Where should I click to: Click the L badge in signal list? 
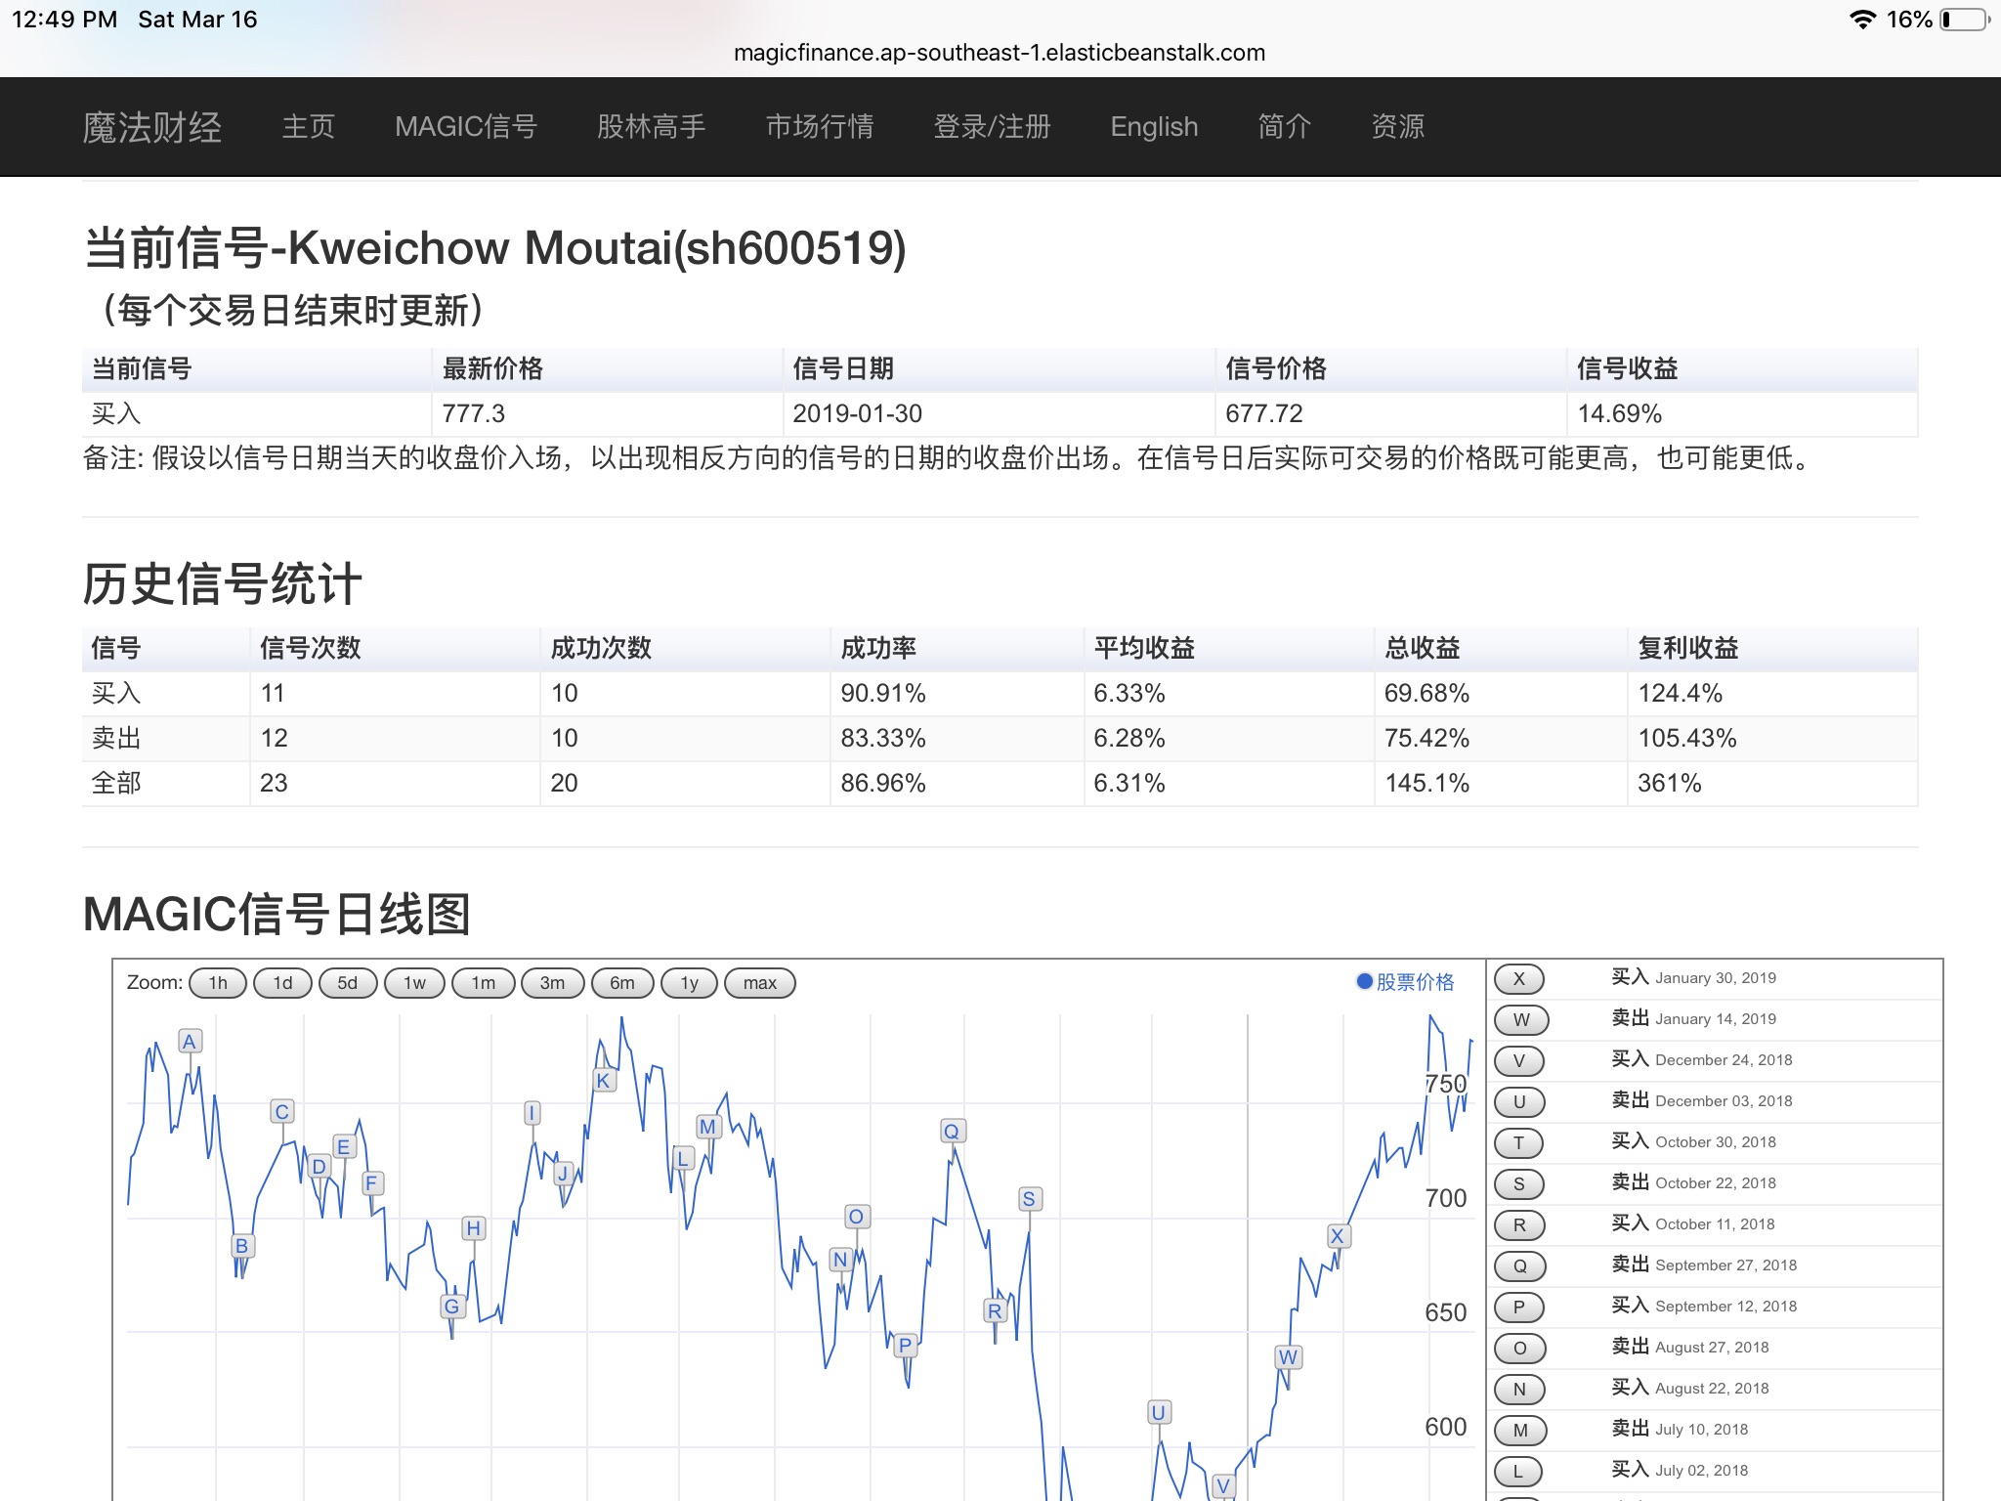point(1518,1471)
